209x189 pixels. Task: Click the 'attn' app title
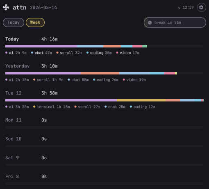[20, 7]
